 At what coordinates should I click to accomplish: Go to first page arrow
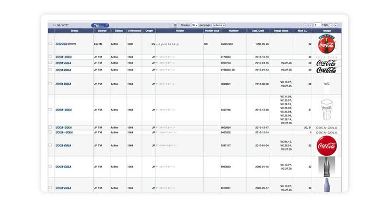pyautogui.click(x=305, y=25)
